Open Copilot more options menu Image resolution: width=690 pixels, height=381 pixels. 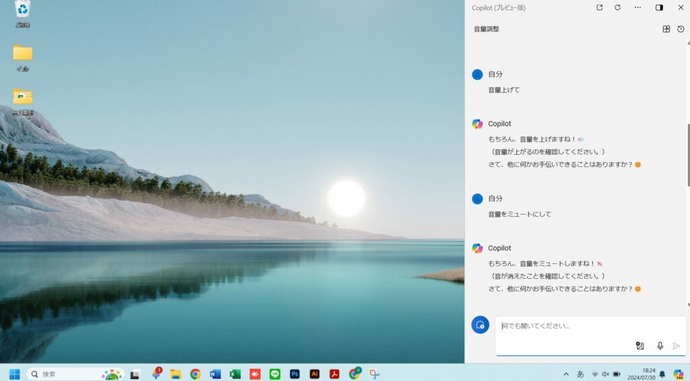[x=637, y=7]
